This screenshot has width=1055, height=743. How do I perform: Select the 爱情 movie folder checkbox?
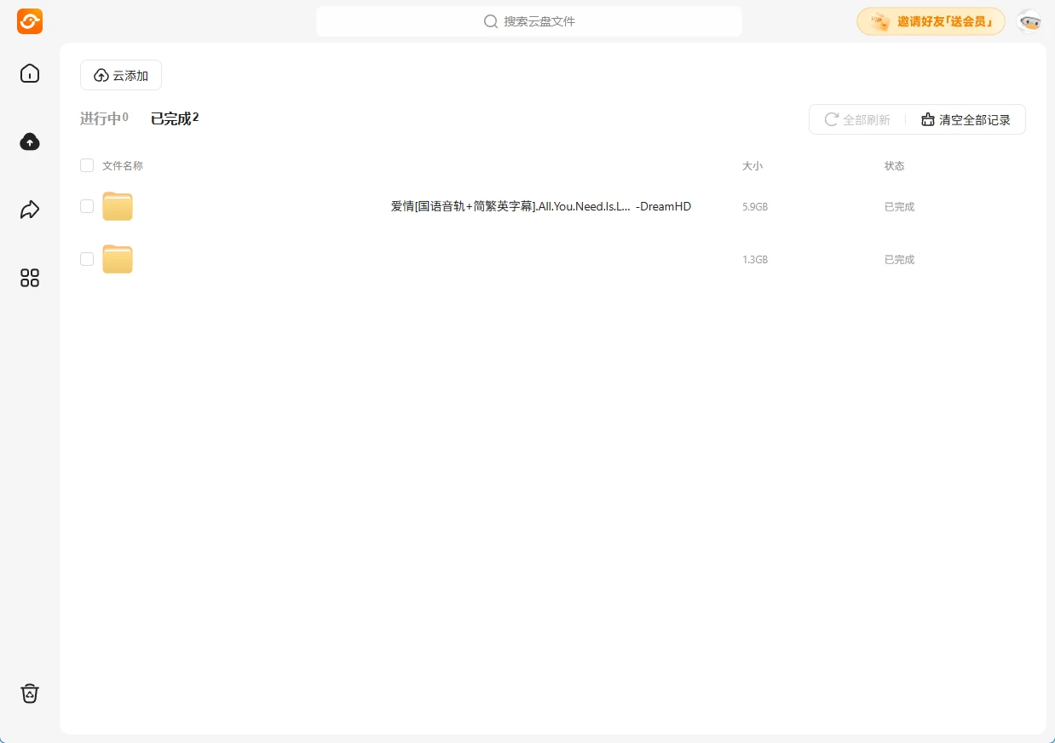[87, 206]
